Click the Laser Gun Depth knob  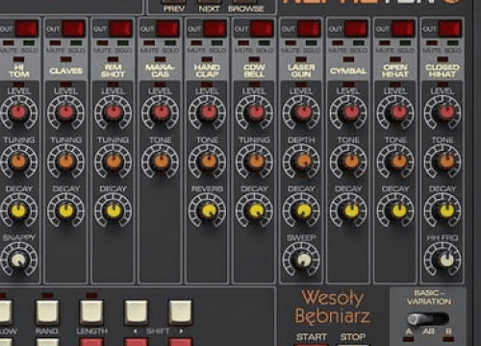click(x=301, y=161)
